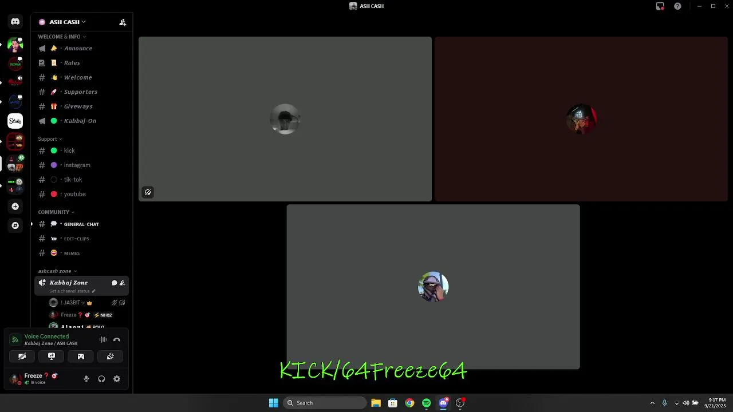Collapse Support category
Image resolution: width=733 pixels, height=412 pixels.
50,139
